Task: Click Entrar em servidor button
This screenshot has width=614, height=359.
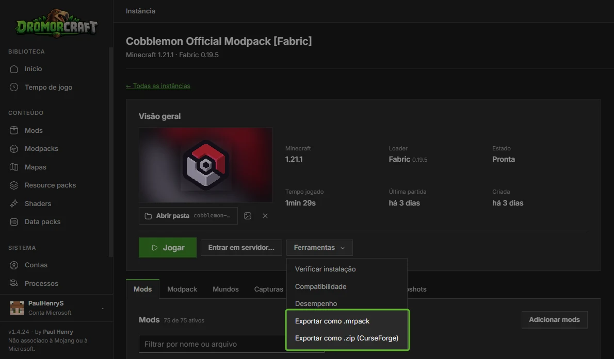Action: click(241, 248)
